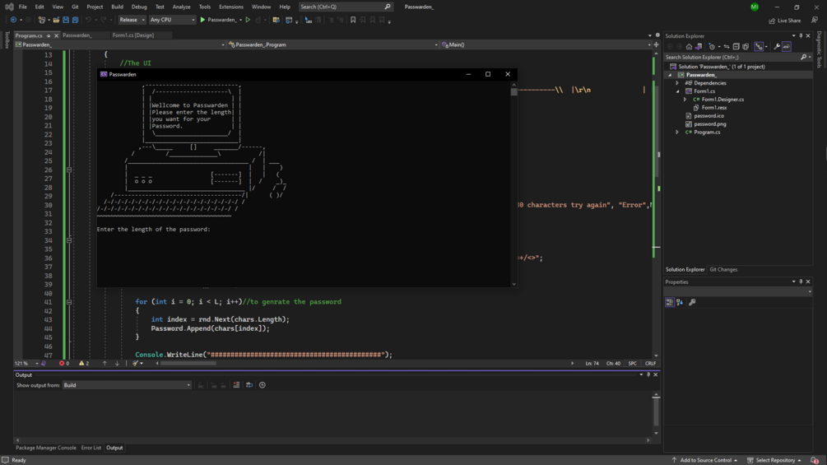The height and width of the screenshot is (465, 827).
Task: Click Switch Views icon in Solution Explorer
Action: [x=699, y=46]
